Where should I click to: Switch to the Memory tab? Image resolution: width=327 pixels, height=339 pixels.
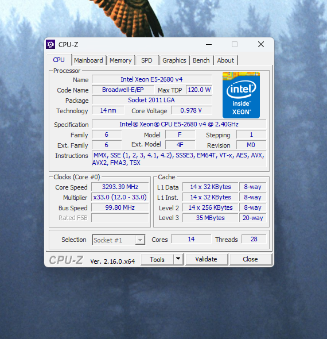pos(120,60)
